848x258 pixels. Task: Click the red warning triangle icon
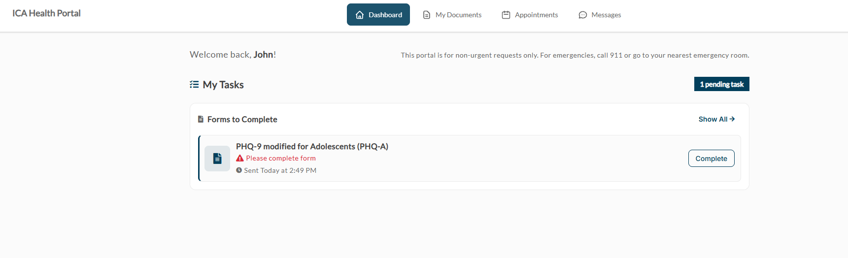(x=240, y=158)
